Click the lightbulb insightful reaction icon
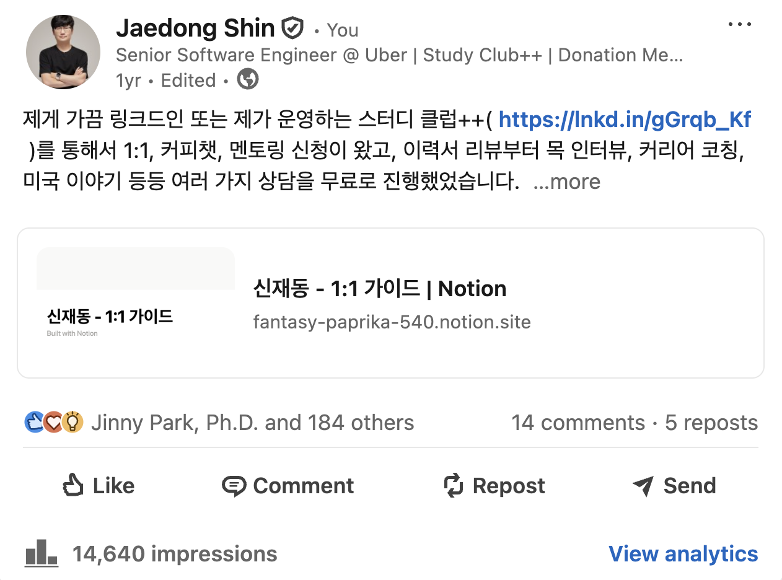 (x=71, y=421)
